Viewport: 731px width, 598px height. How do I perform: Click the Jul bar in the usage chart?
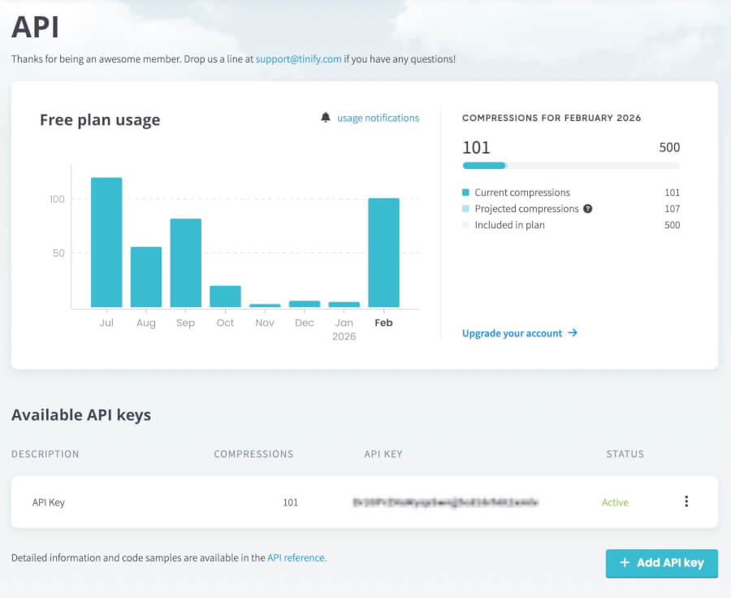106,242
